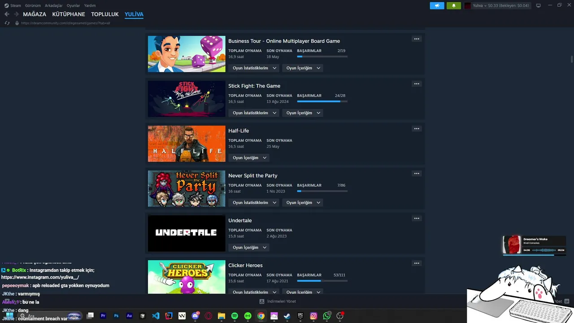Open Adobe Photoshop from taskbar
The width and height of the screenshot is (574, 323).
point(116,316)
